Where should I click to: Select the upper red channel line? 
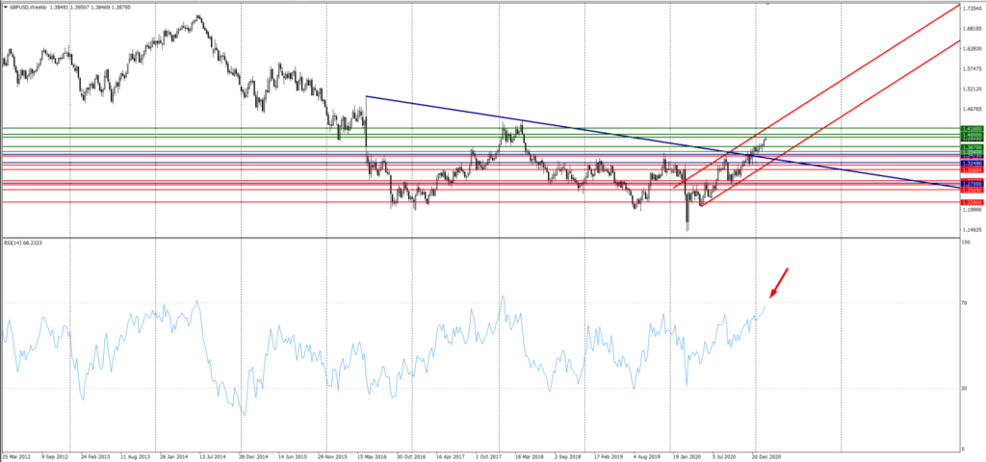tap(867, 66)
